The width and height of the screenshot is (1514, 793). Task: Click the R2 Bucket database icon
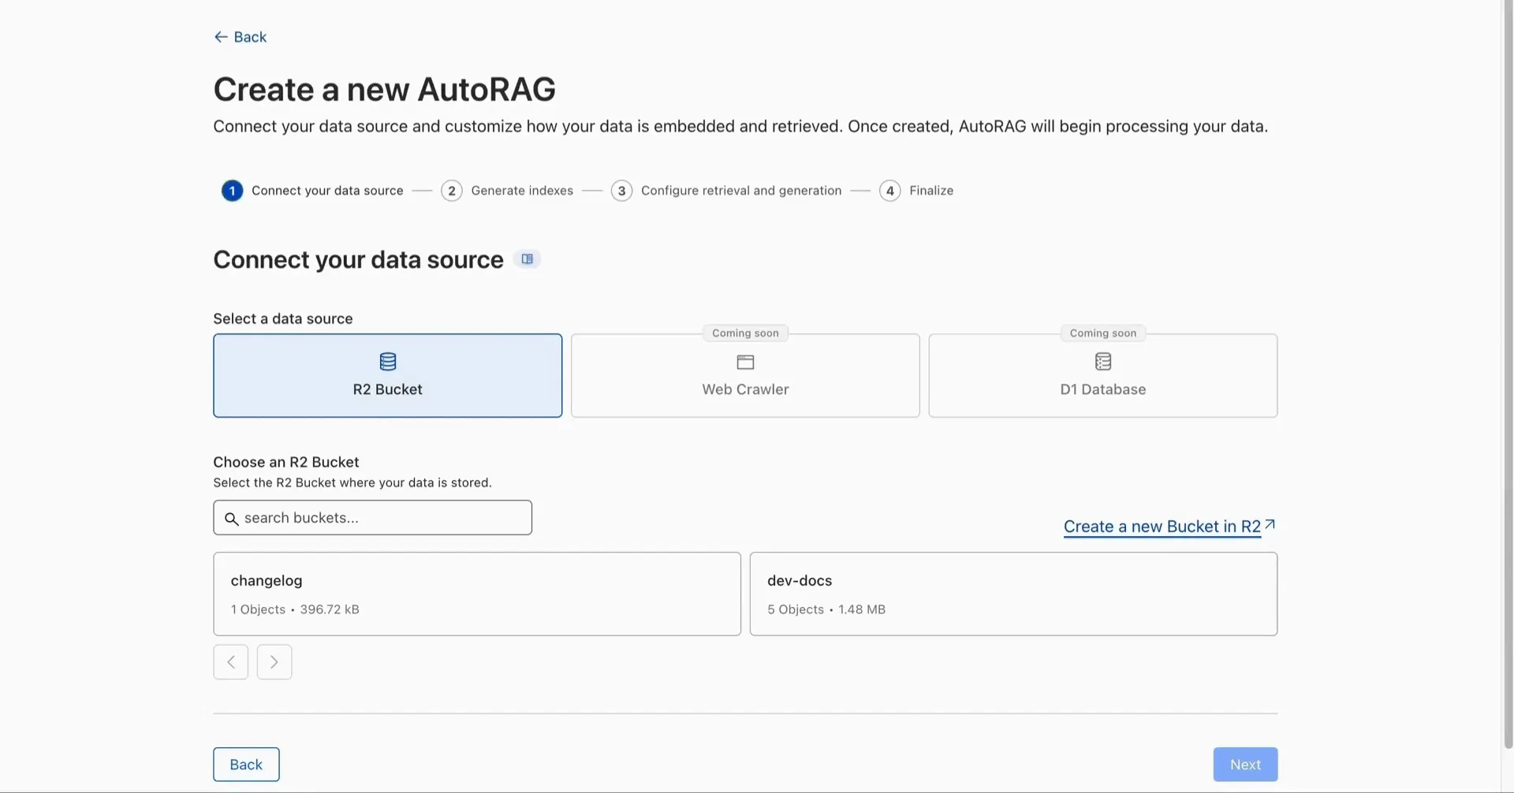(x=387, y=362)
